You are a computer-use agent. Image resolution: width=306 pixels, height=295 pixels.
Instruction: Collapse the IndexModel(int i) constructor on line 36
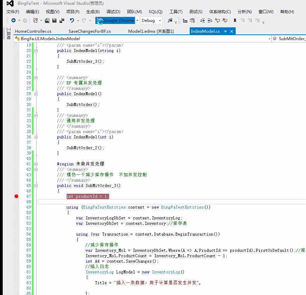tap(36, 137)
